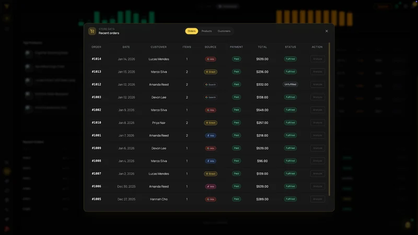Screen dimensions: 418x235
Task: Click the Direct source badge for #1013
Action: click(211, 72)
